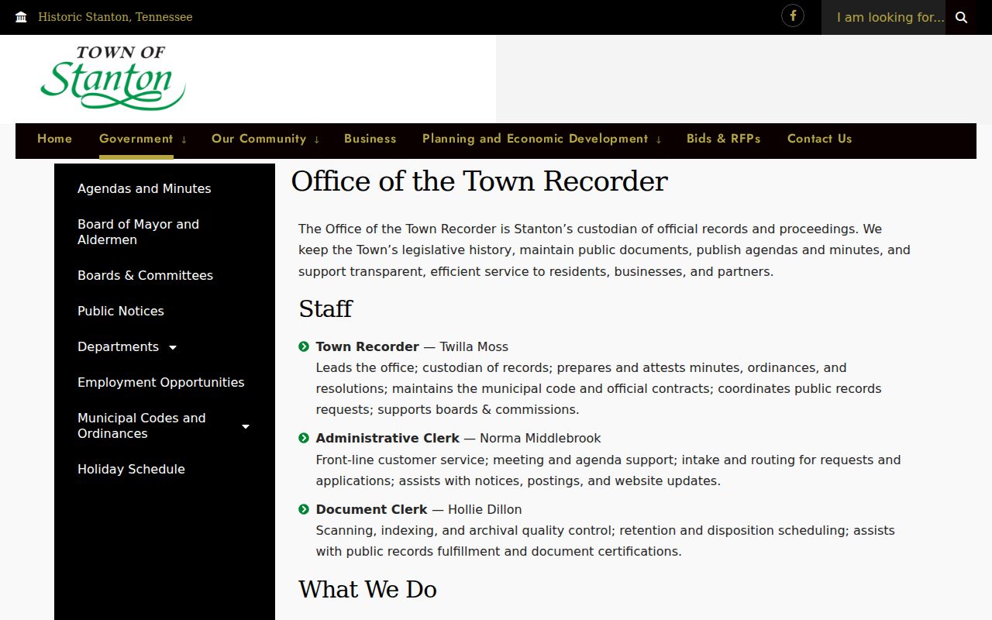
Task: Click the Staff section heading
Action: pyautogui.click(x=325, y=308)
